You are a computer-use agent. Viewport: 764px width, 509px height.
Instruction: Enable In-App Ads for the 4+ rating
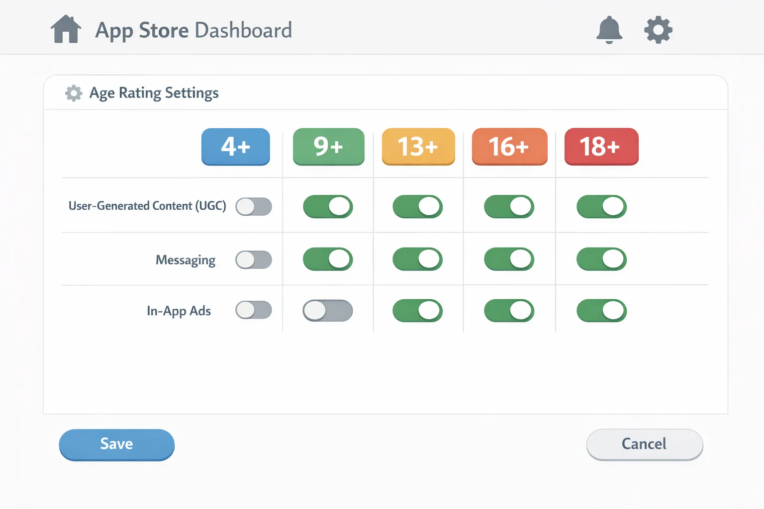[x=253, y=310]
